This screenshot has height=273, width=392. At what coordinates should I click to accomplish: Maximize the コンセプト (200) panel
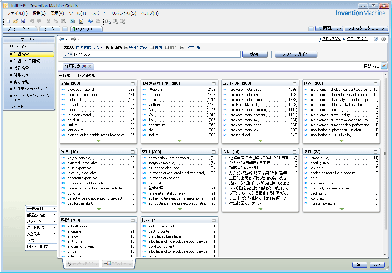coord(295,84)
